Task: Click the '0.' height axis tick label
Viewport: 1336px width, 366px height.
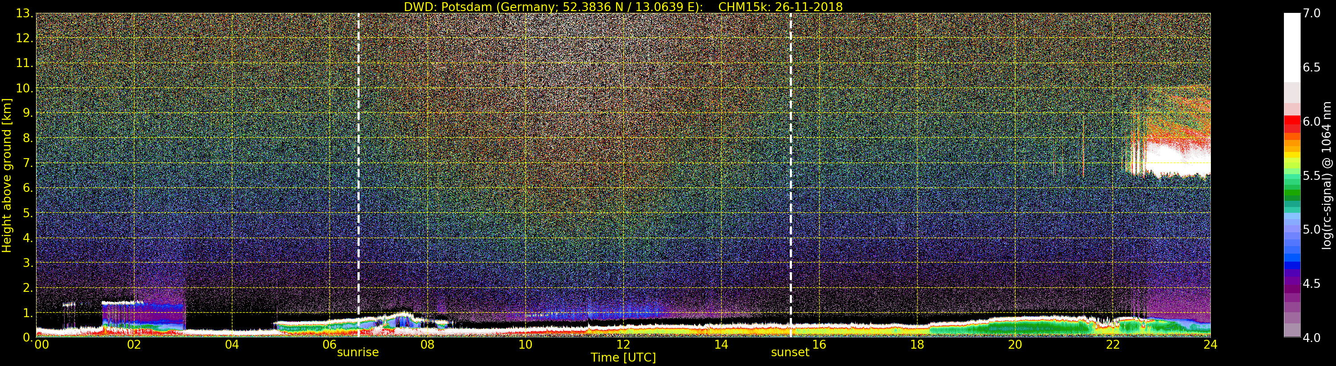Action: tap(28, 338)
